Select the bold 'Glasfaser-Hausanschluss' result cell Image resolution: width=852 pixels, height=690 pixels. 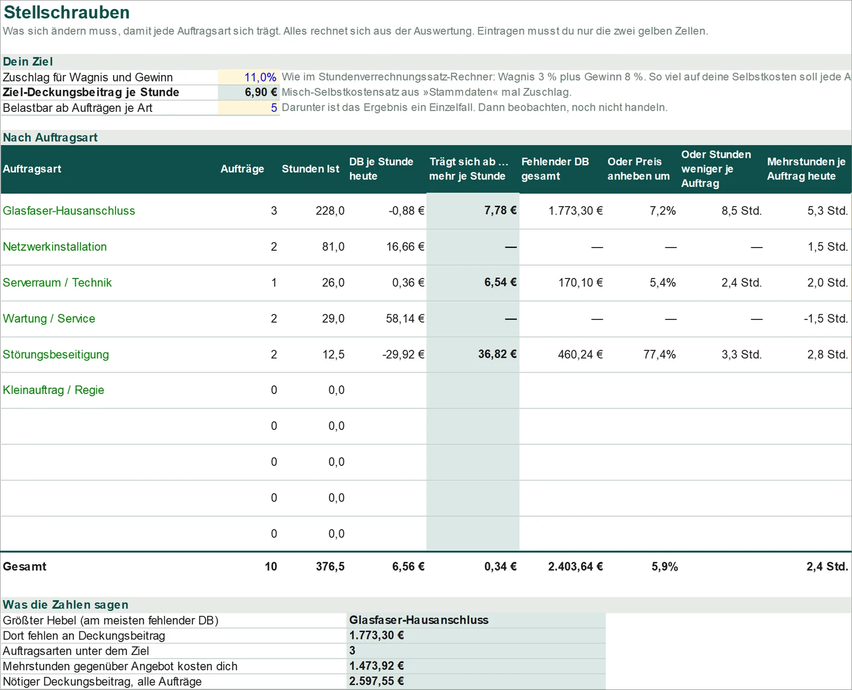click(x=476, y=620)
